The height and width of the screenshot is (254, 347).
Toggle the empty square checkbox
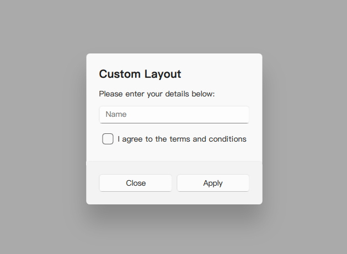pyautogui.click(x=108, y=139)
